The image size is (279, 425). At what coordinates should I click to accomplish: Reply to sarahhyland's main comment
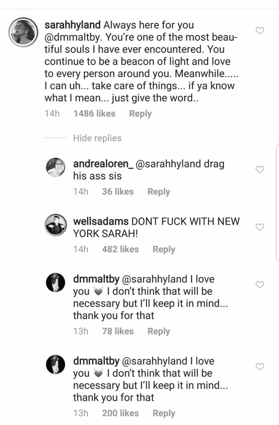(140, 114)
